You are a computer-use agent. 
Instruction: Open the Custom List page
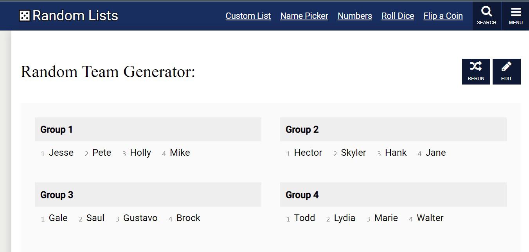(x=248, y=16)
